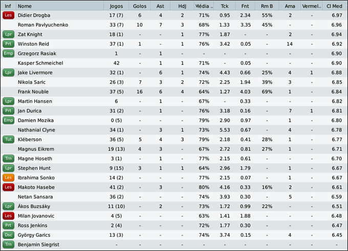The width and height of the screenshot is (348, 251).
Task: Sort by the Ast column header
Action: 161,6
